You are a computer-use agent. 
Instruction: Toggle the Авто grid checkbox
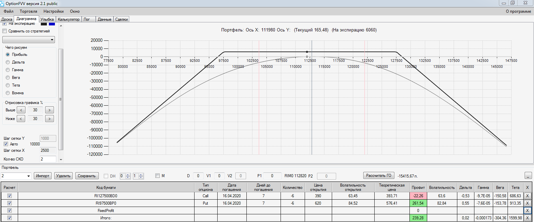[x=6, y=144]
